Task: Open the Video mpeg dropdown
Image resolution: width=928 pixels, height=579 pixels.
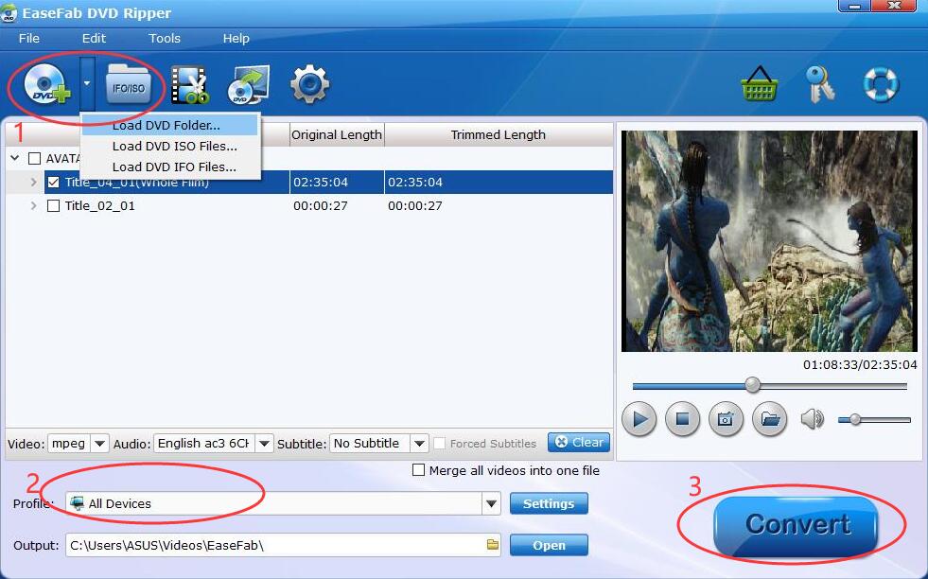Action: tap(100, 444)
